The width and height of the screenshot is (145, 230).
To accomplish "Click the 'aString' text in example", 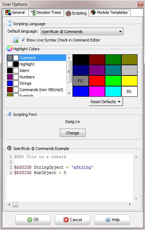I will (x=82, y=167).
